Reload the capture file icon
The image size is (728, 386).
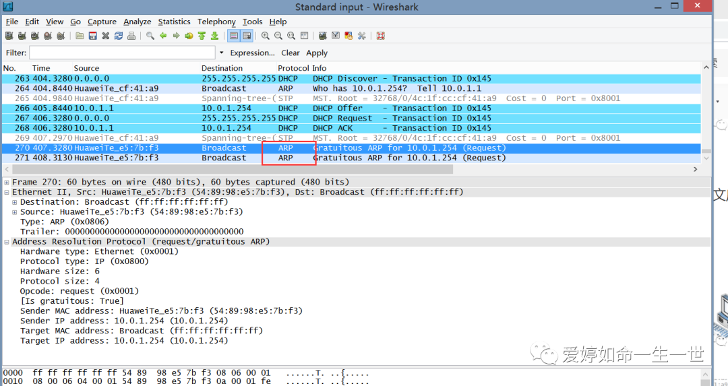[x=119, y=36]
